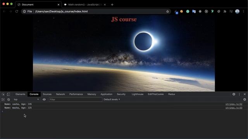Click the address bar URL index.html
This screenshot has height=139, width=248.
pyautogui.click(x=61, y=11)
